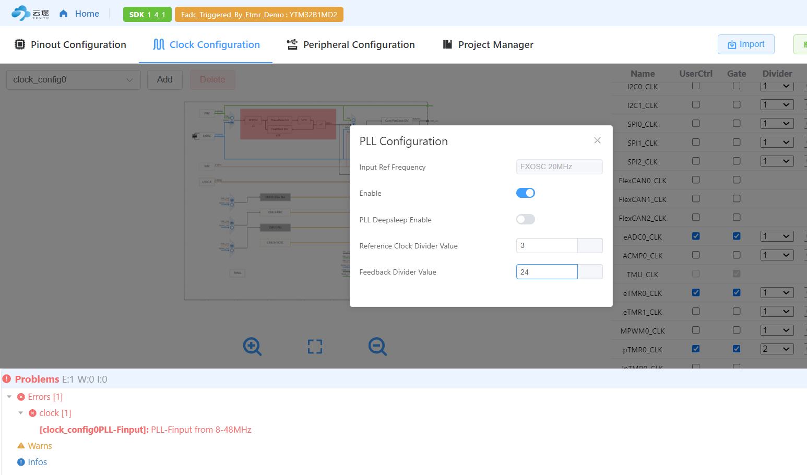Click the zoom in magnifier icon
The image size is (807, 475).
(252, 347)
